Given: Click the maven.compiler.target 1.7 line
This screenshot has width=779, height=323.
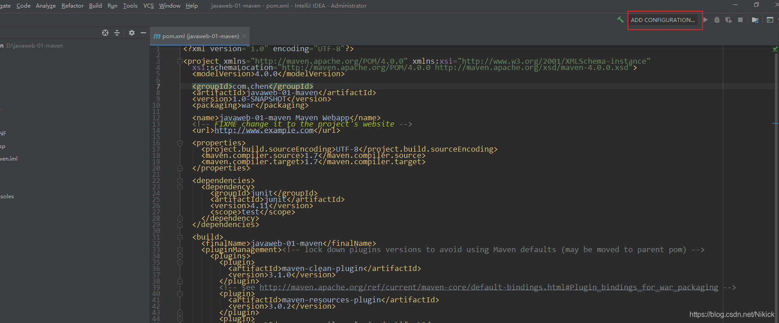Looking at the screenshot, I should [313, 162].
